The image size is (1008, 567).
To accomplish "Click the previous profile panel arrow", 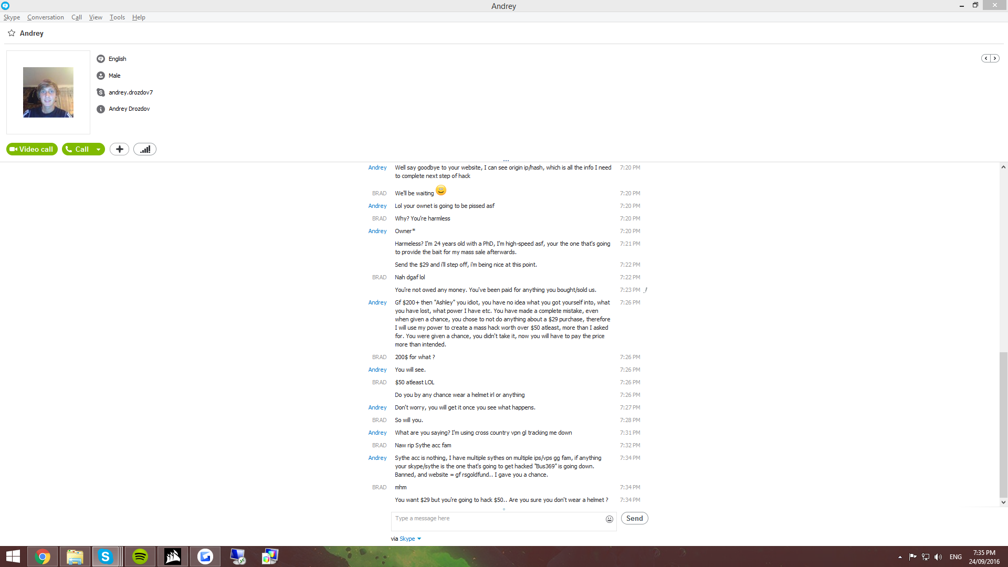I will pyautogui.click(x=986, y=58).
